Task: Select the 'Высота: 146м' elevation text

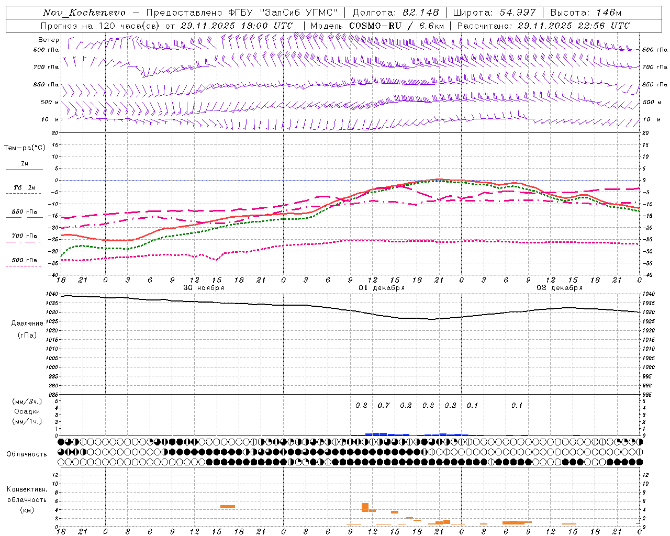Action: coord(586,13)
